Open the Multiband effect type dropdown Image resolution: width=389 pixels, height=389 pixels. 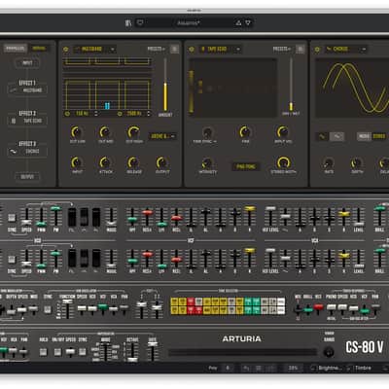(94, 50)
